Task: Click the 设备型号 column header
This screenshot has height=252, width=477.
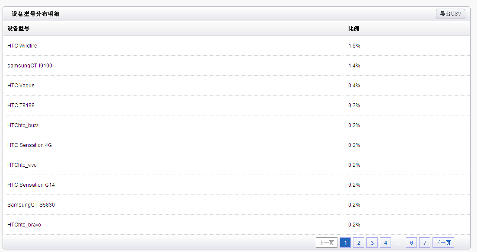Action: 18,28
